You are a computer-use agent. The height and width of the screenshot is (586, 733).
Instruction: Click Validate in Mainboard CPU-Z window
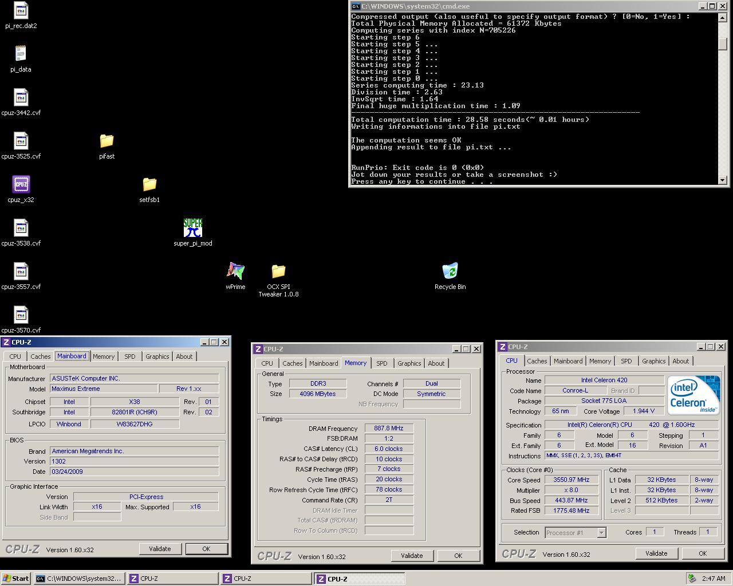click(160, 549)
